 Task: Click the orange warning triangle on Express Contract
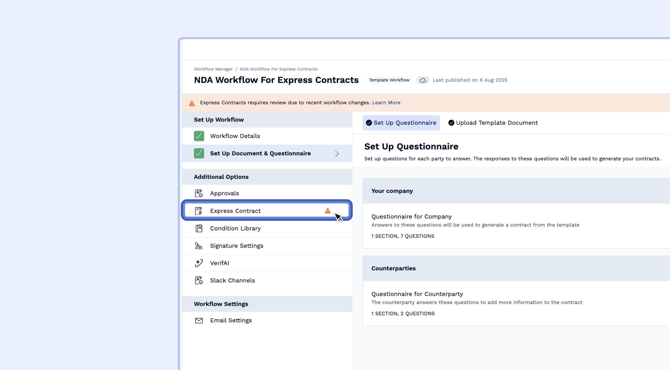[327, 211]
